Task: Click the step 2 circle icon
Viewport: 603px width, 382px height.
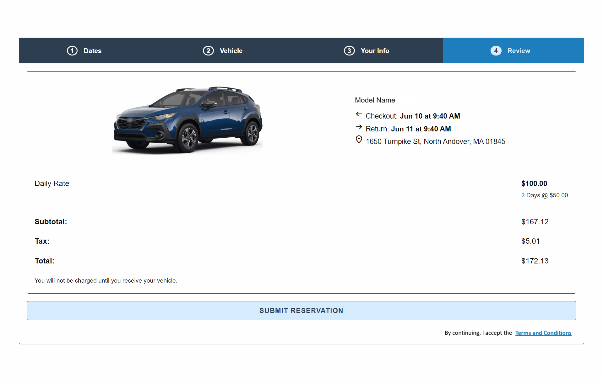Action: [208, 51]
